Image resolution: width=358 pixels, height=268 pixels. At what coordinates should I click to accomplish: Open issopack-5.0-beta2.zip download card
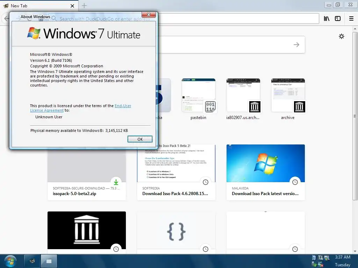(87, 173)
